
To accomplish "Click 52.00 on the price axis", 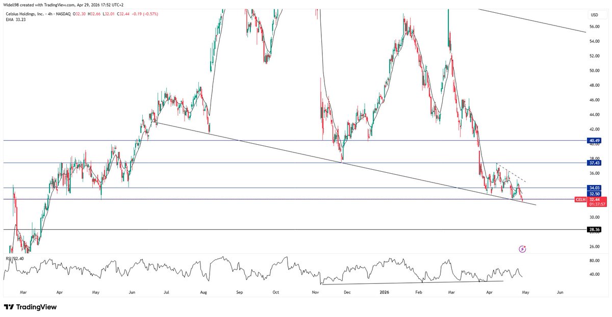I will (595, 56).
